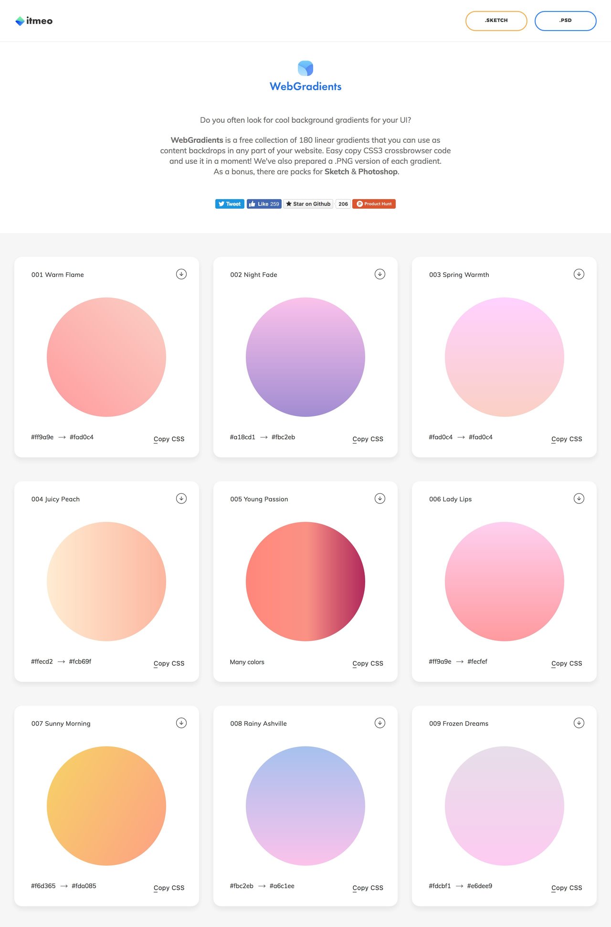
Task: Click the '004 Juicy Peach' title
Action: coord(56,499)
